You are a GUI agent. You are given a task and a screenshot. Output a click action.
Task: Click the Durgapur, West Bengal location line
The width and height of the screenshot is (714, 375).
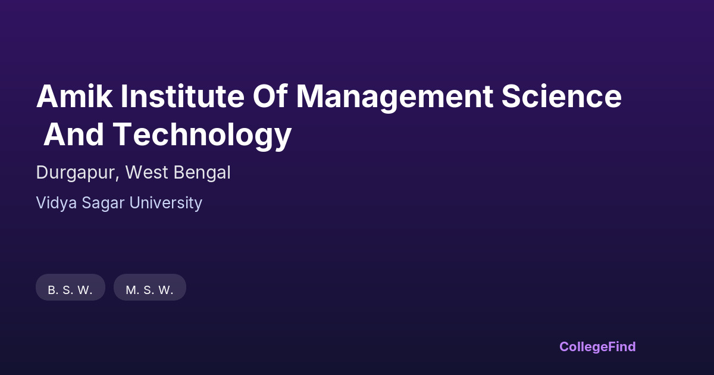point(133,173)
